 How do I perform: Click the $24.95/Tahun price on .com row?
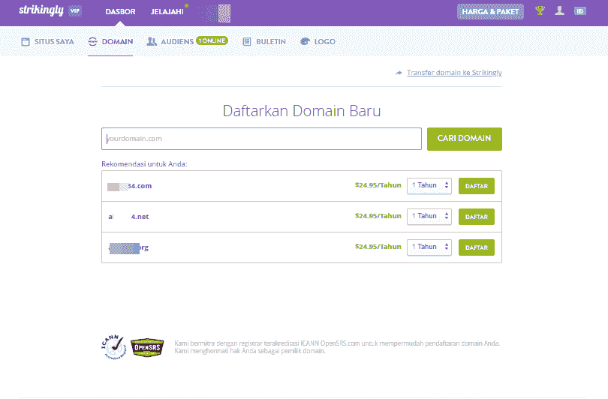point(378,185)
